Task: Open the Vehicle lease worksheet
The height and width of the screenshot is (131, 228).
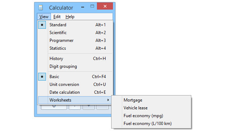Action: [x=151, y=108]
